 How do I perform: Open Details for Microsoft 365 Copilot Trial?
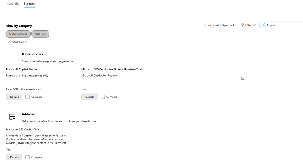tap(14, 157)
